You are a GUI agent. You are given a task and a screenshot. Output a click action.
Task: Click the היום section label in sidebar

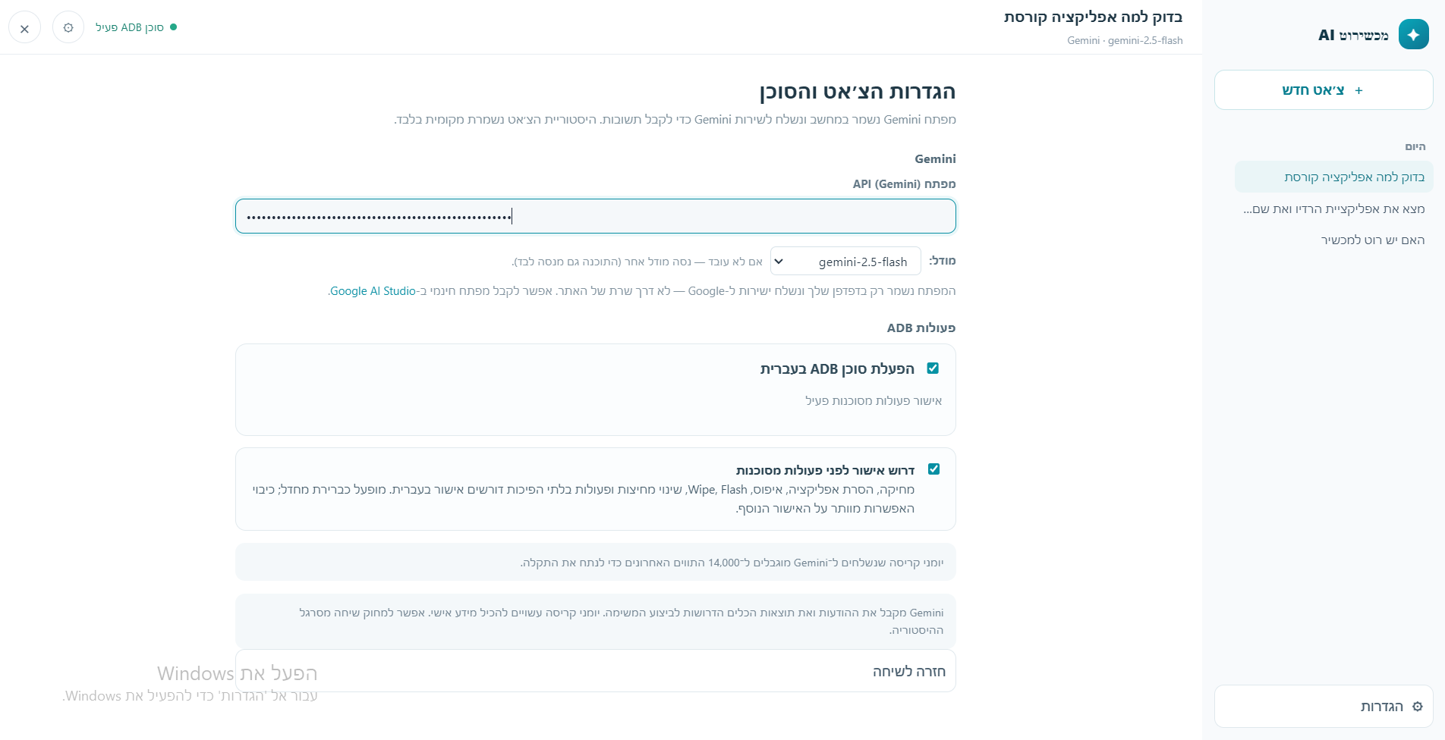tap(1415, 146)
